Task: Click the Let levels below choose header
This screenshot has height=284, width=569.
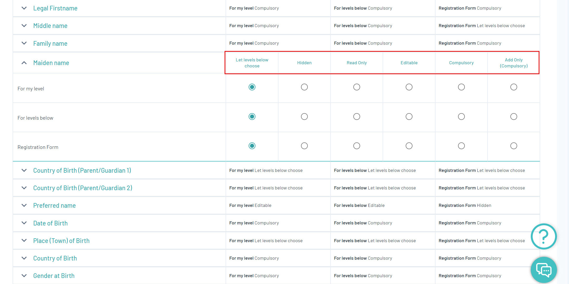Action: [252, 63]
